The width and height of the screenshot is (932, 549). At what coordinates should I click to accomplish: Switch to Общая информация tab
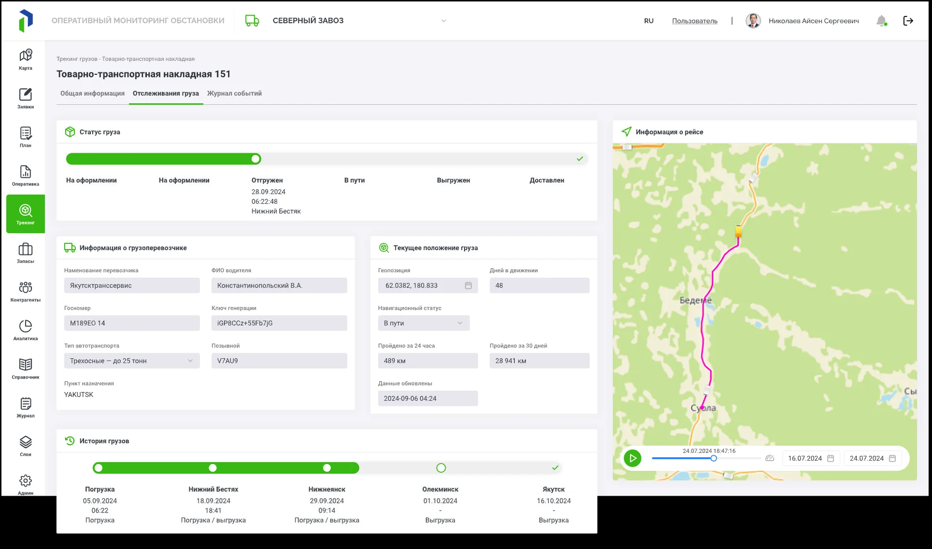[x=92, y=93]
